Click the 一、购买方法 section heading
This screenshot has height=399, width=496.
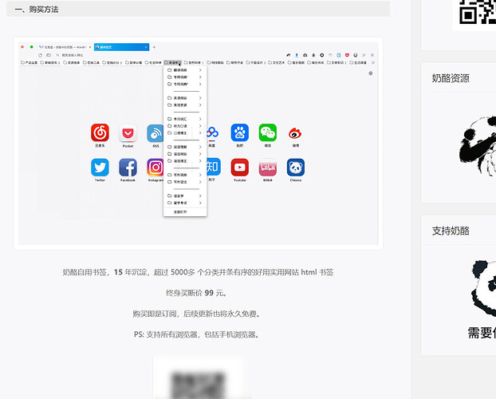(37, 10)
